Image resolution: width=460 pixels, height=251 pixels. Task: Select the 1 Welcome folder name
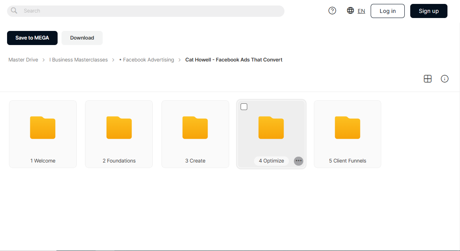tap(43, 161)
